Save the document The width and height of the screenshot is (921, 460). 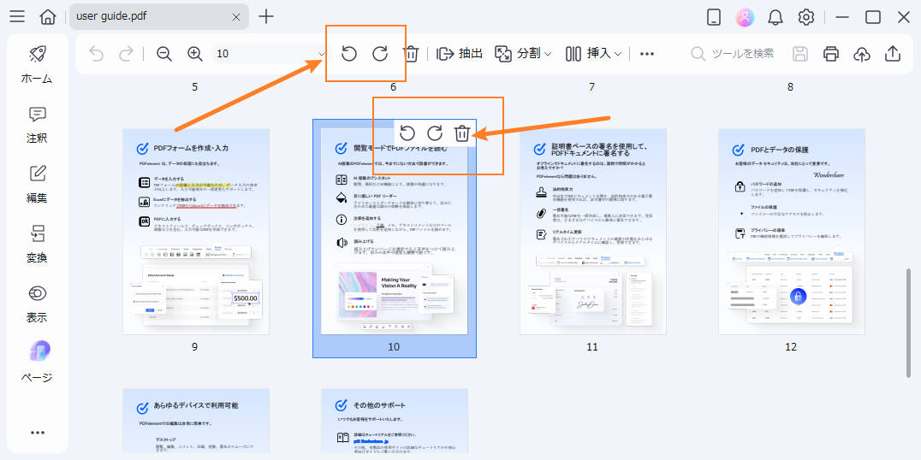[x=800, y=53]
